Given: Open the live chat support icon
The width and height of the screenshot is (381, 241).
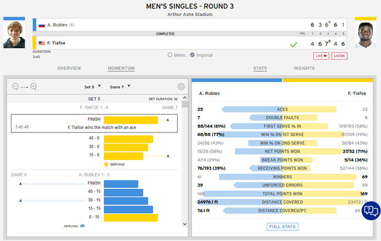Looking at the screenshot, I should [x=370, y=211].
